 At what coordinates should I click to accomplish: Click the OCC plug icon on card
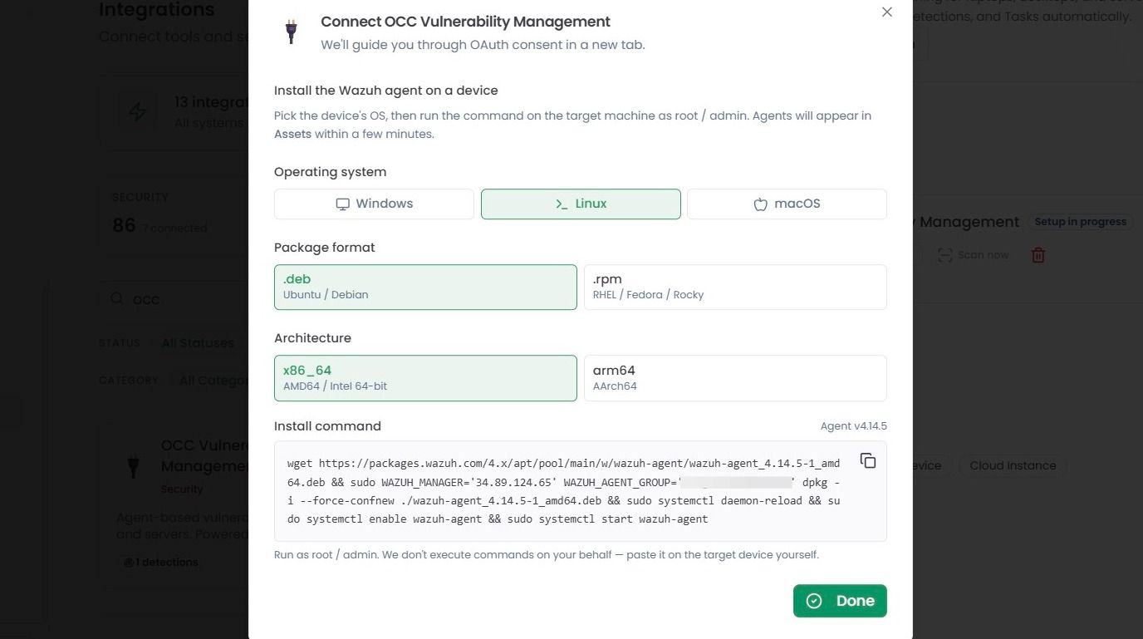click(133, 465)
